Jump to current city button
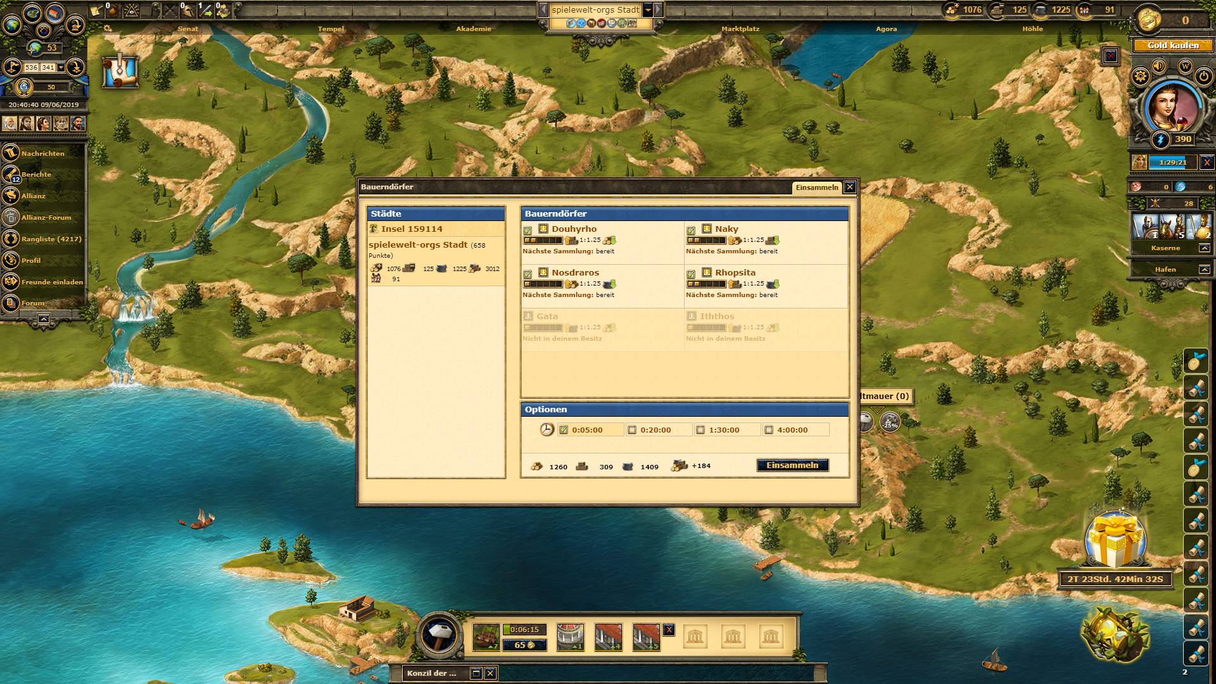Image resolution: width=1216 pixels, height=684 pixels. pos(76,25)
